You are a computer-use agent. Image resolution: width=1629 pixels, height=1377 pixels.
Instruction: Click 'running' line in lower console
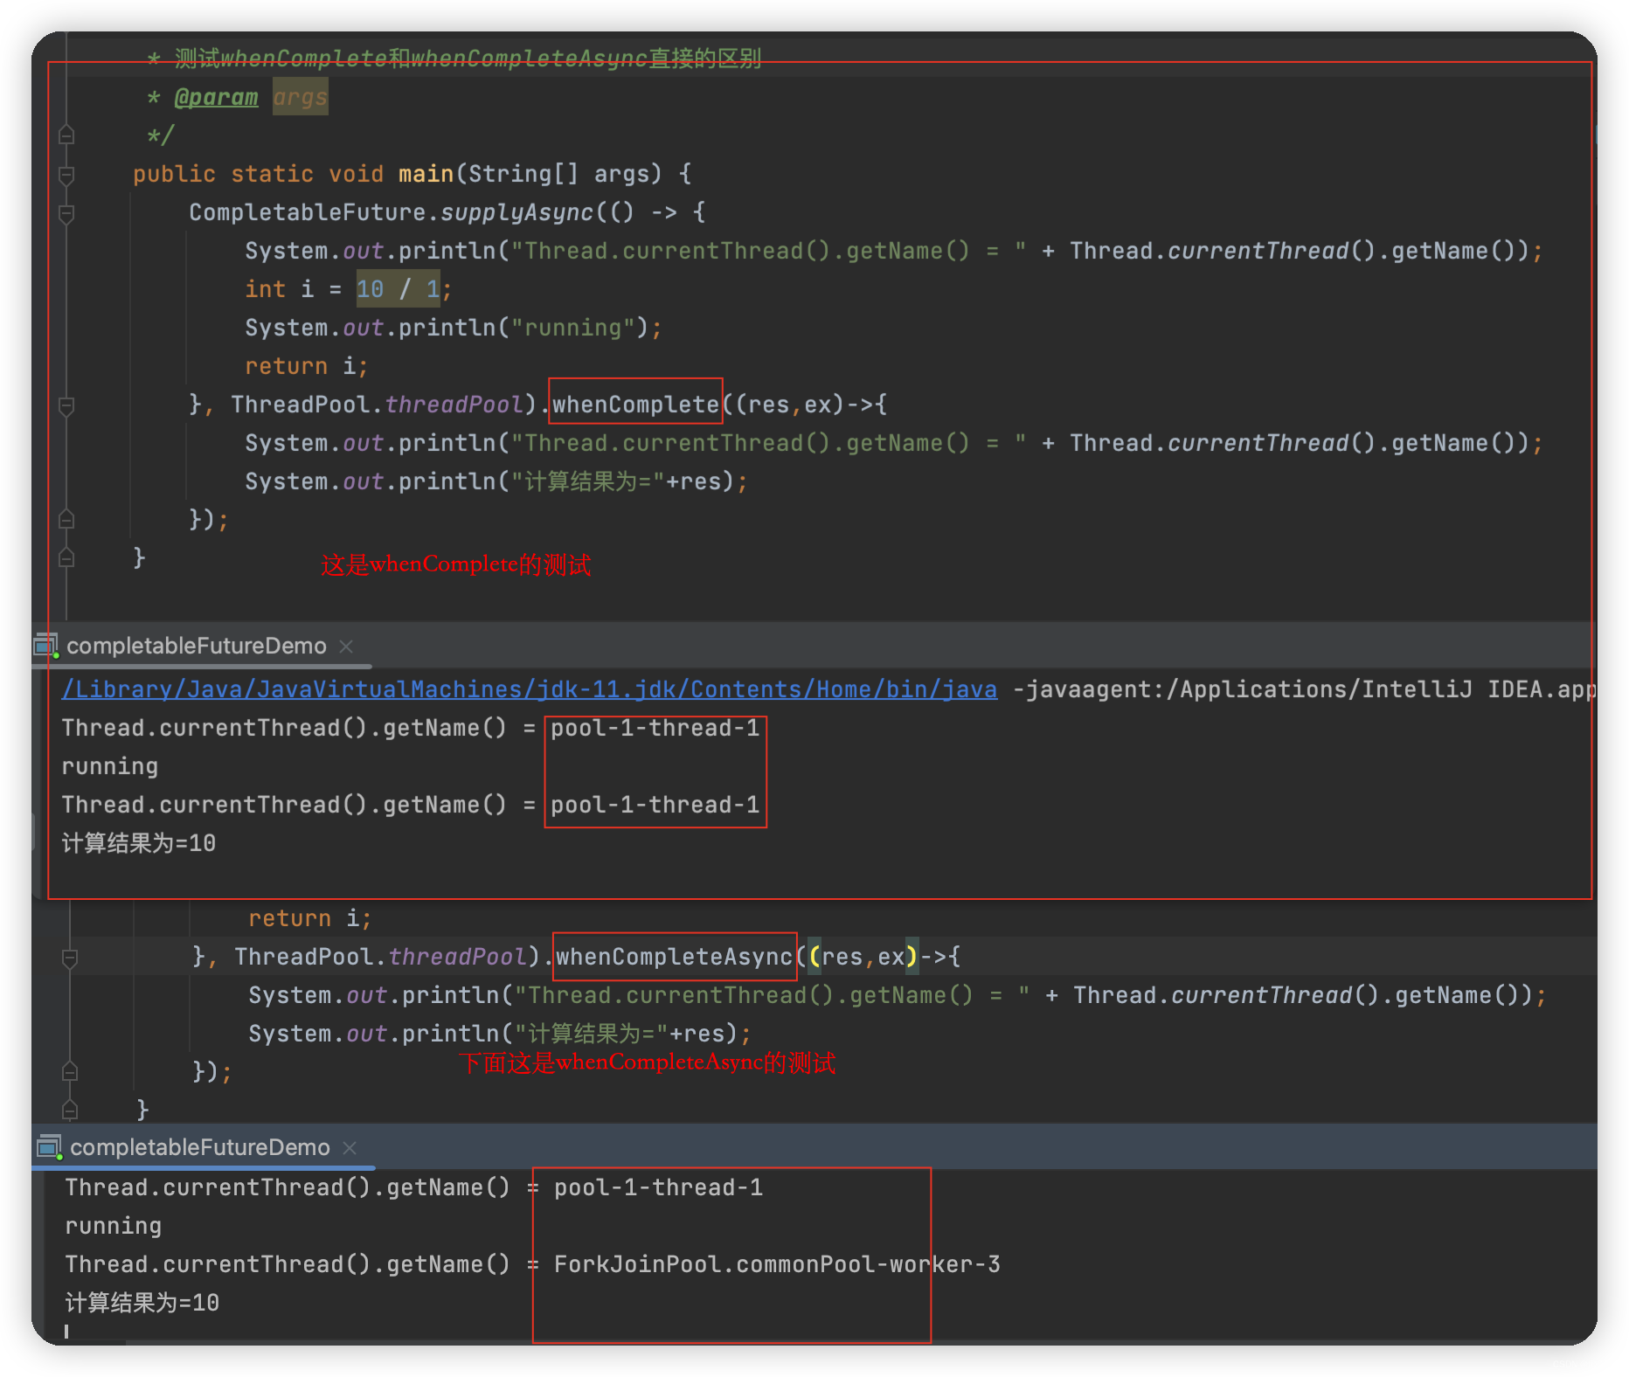114,1226
